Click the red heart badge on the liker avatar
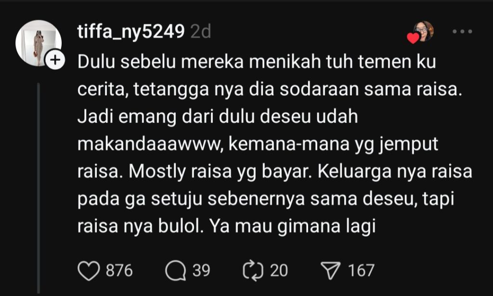 pyautogui.click(x=413, y=38)
